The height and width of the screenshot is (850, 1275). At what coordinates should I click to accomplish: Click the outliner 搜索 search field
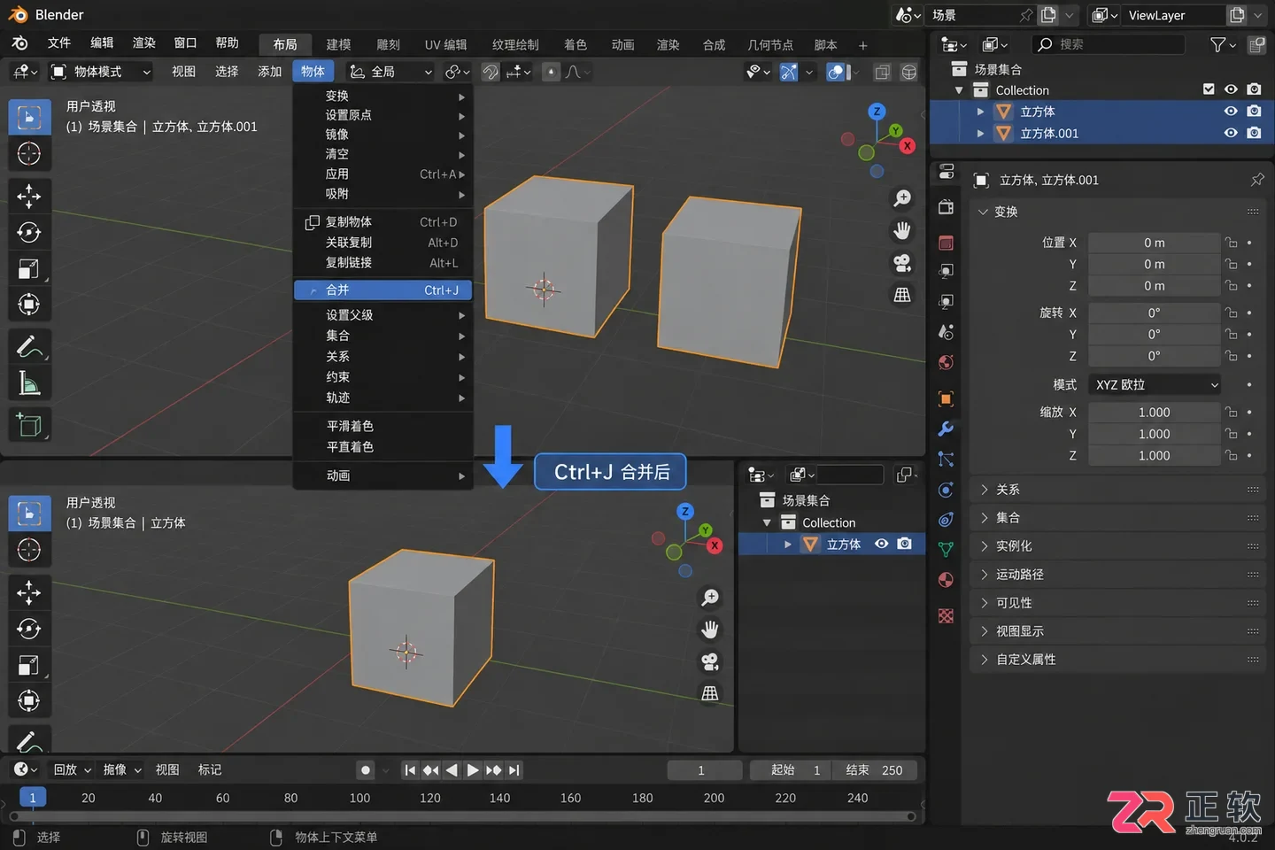tap(1109, 44)
